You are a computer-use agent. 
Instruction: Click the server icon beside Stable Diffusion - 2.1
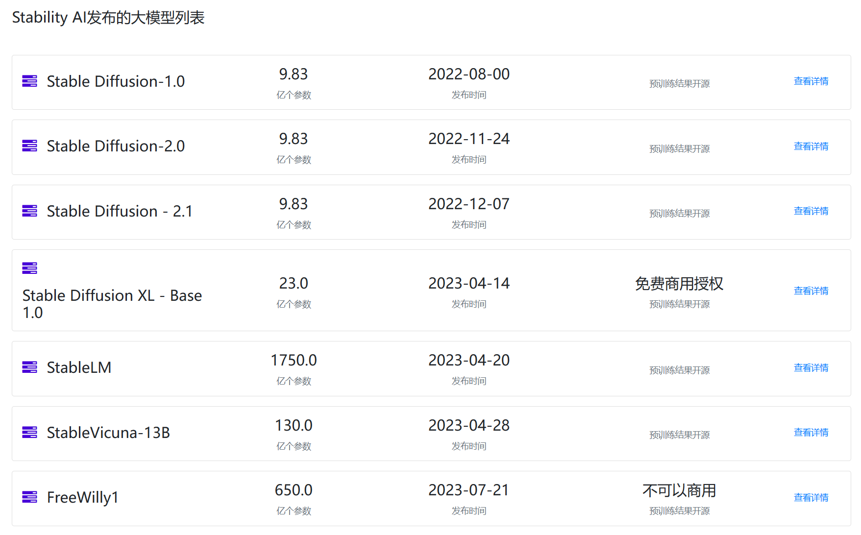click(29, 211)
